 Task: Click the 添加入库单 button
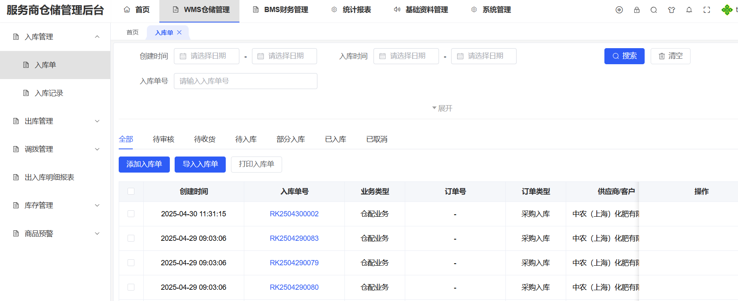coord(144,165)
